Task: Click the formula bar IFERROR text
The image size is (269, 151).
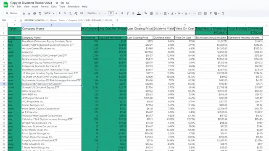Action: (x=71, y=21)
